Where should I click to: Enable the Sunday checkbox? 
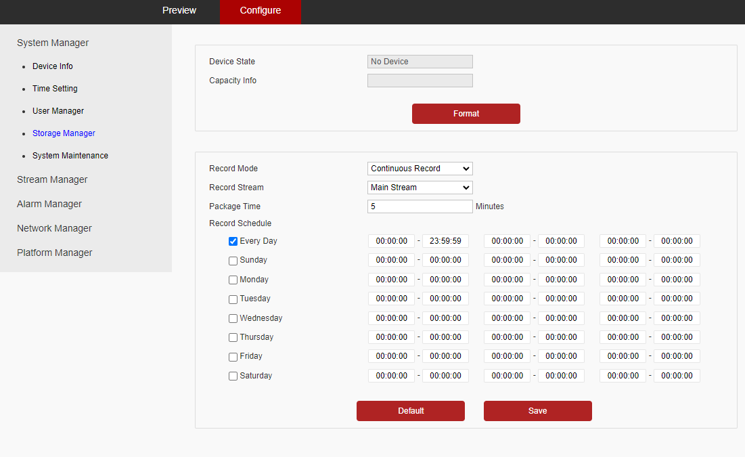point(233,261)
